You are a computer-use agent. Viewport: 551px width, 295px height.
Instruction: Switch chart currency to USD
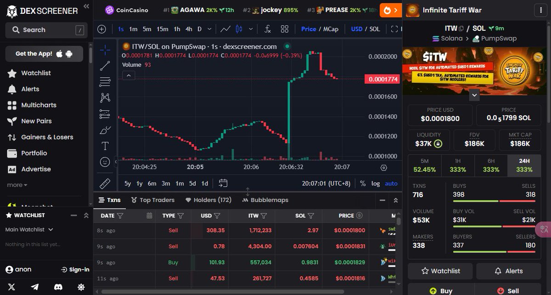[357, 29]
